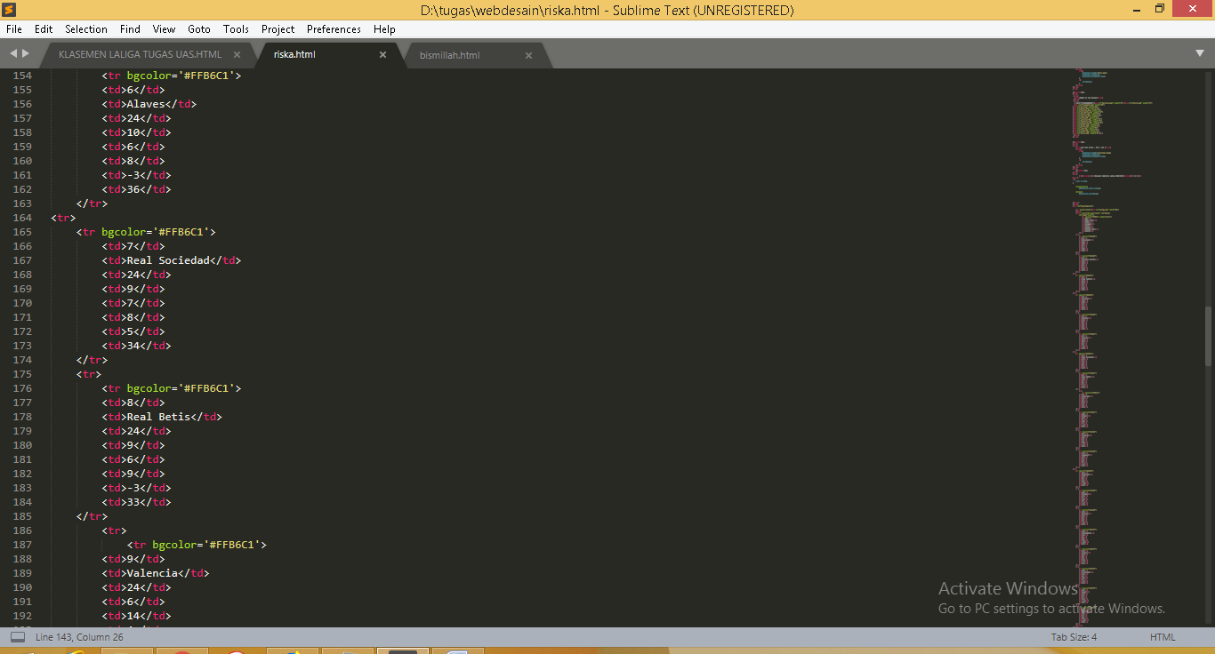Open the Tab Size: 4 selector
Viewport: 1215px width, 654px height.
1074,637
